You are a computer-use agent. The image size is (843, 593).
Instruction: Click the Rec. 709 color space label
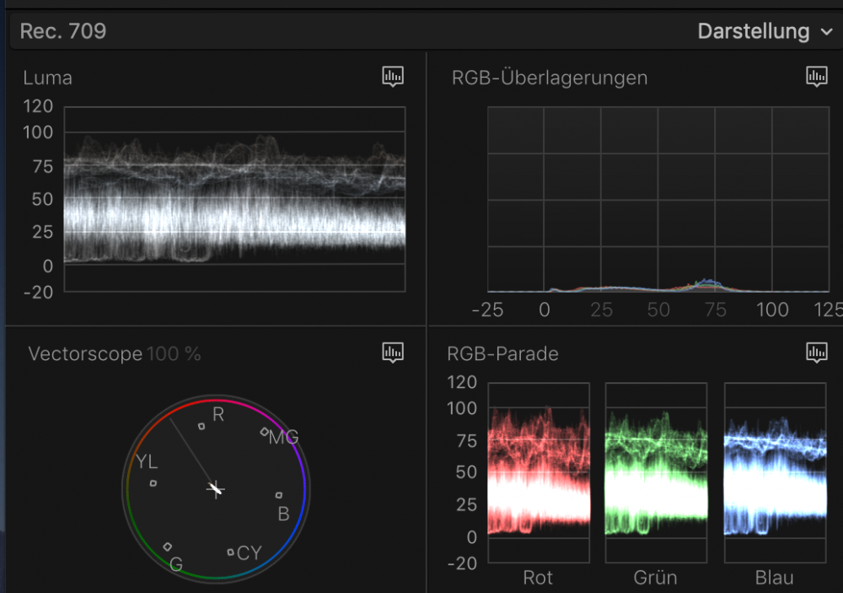click(63, 32)
